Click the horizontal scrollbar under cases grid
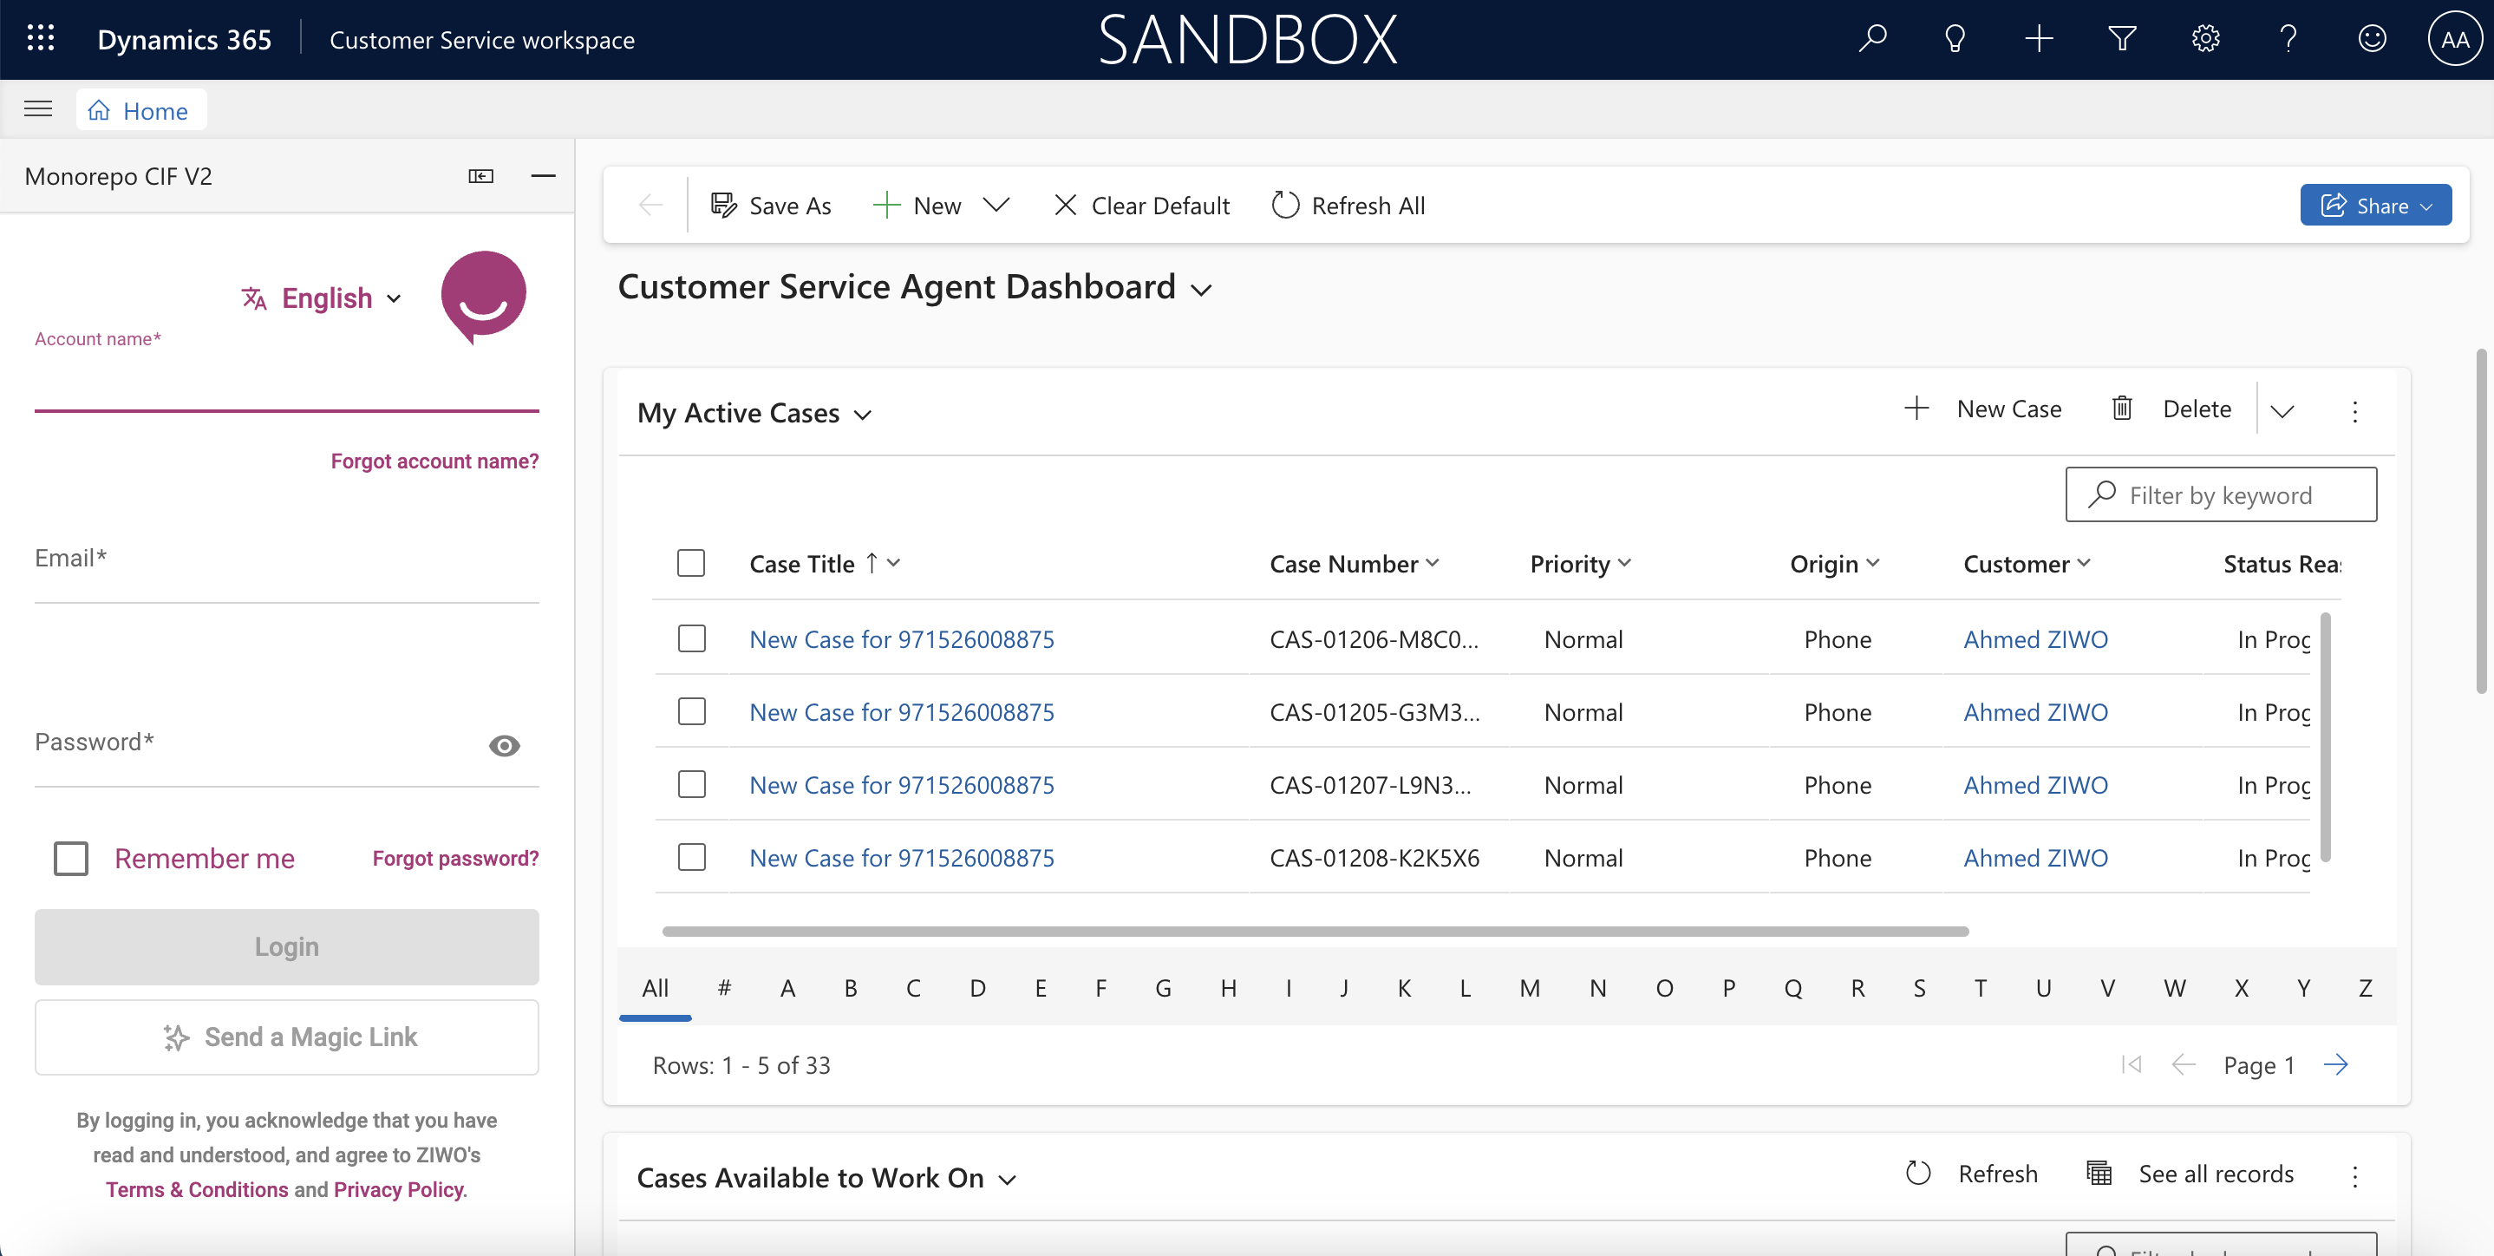2494x1256 pixels. pyautogui.click(x=1315, y=931)
